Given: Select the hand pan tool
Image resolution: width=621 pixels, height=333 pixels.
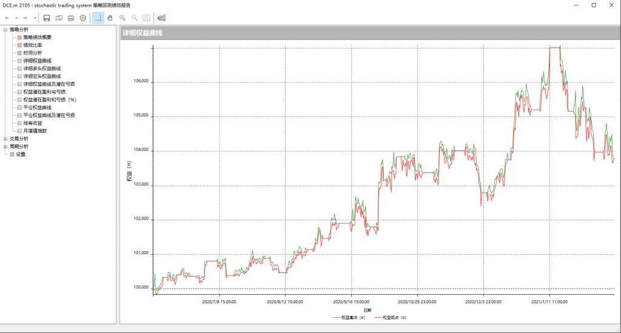Looking at the screenshot, I should (110, 18).
